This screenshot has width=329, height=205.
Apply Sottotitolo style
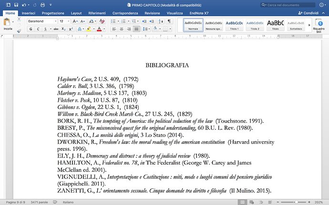(x=296, y=25)
